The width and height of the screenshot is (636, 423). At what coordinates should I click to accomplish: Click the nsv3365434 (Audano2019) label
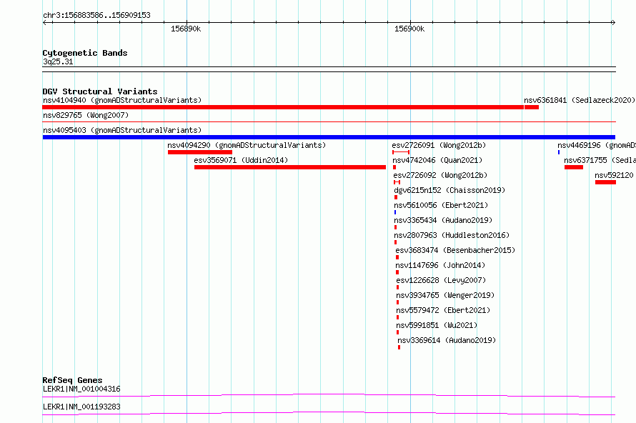click(443, 220)
